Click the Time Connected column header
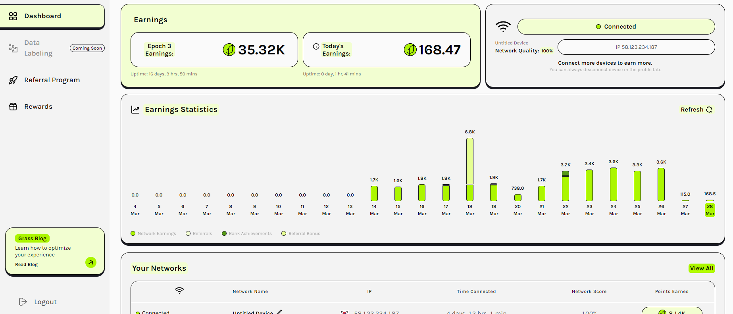This screenshot has height=314, width=733. coord(476,292)
